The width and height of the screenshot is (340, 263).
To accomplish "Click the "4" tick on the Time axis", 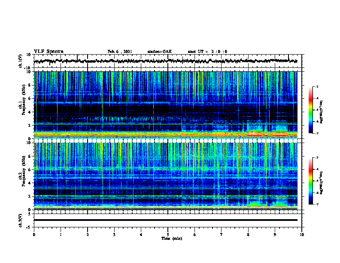I will pos(141,235).
